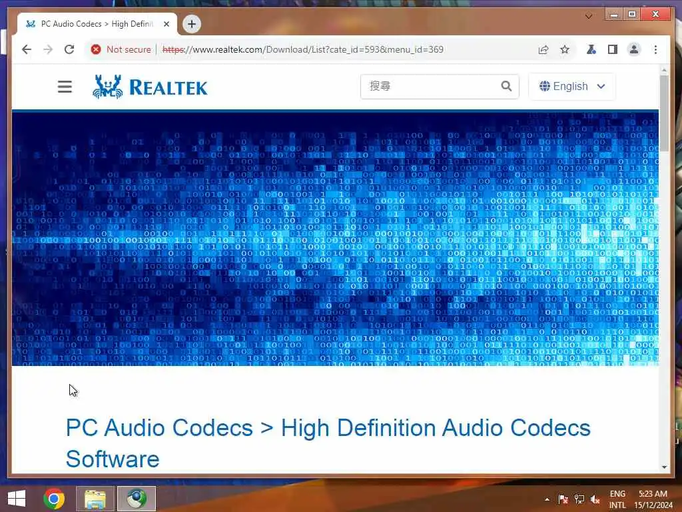Close the PC Audio Codecs tab
This screenshot has width=682, height=512.
[166, 24]
